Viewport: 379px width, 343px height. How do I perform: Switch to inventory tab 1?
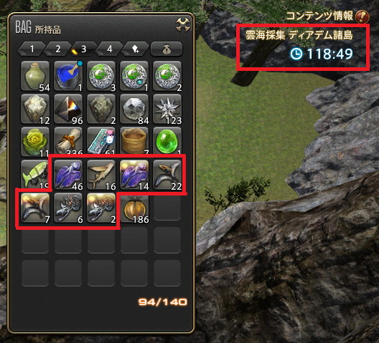(32, 49)
